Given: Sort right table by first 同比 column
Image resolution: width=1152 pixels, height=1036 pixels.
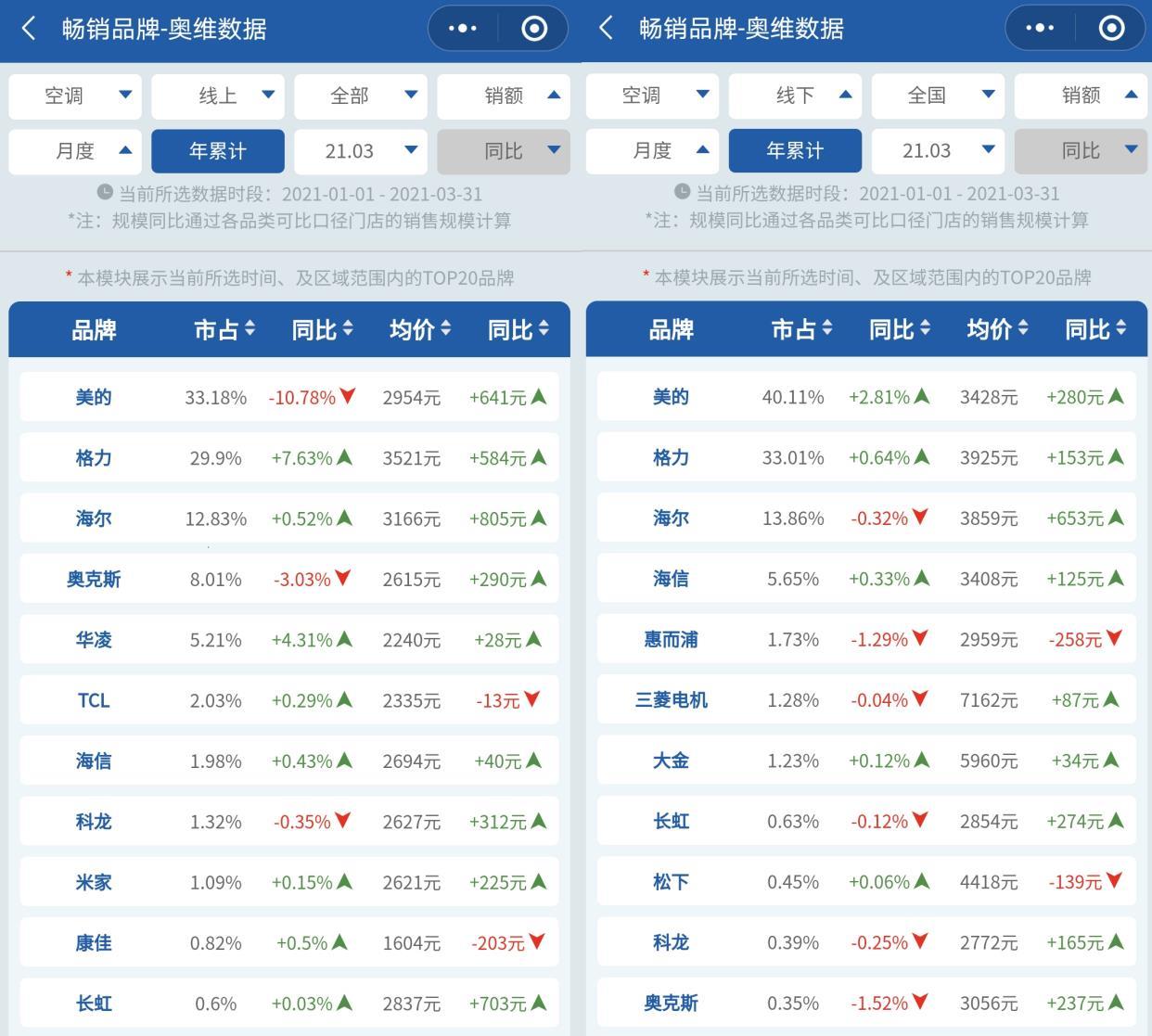Looking at the screenshot, I should [899, 329].
